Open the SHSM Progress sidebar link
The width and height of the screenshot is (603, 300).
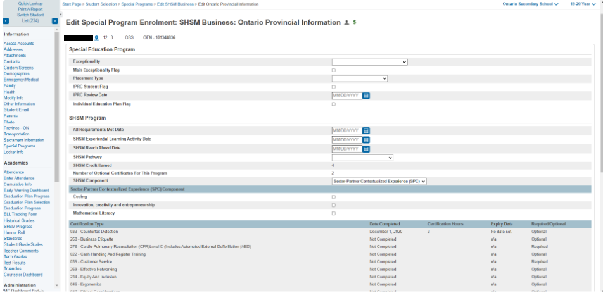18,226
